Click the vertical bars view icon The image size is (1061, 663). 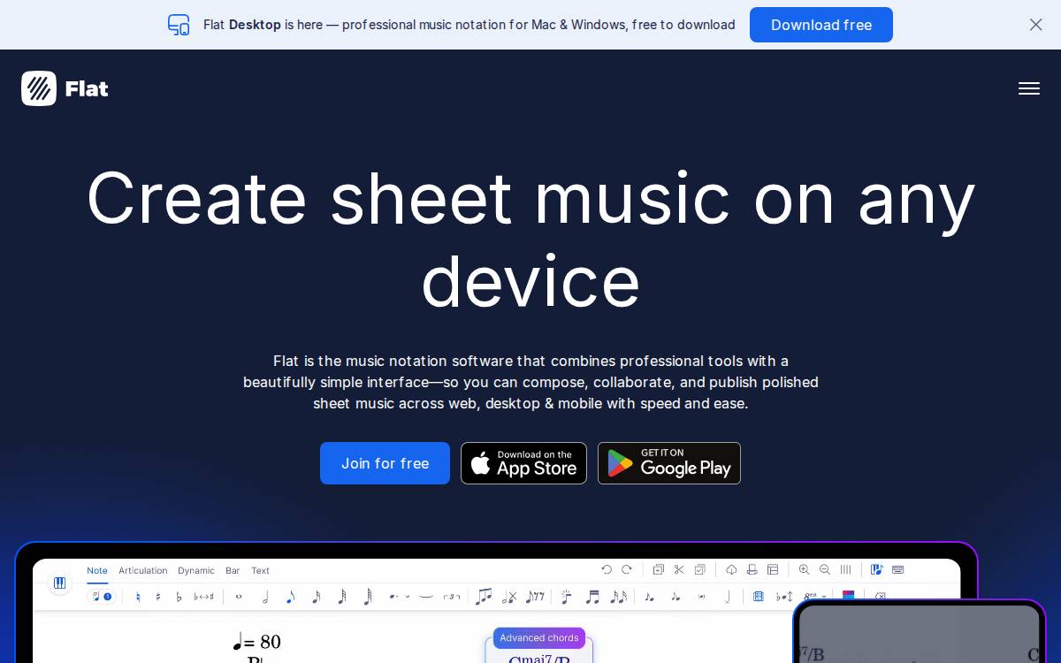point(845,570)
